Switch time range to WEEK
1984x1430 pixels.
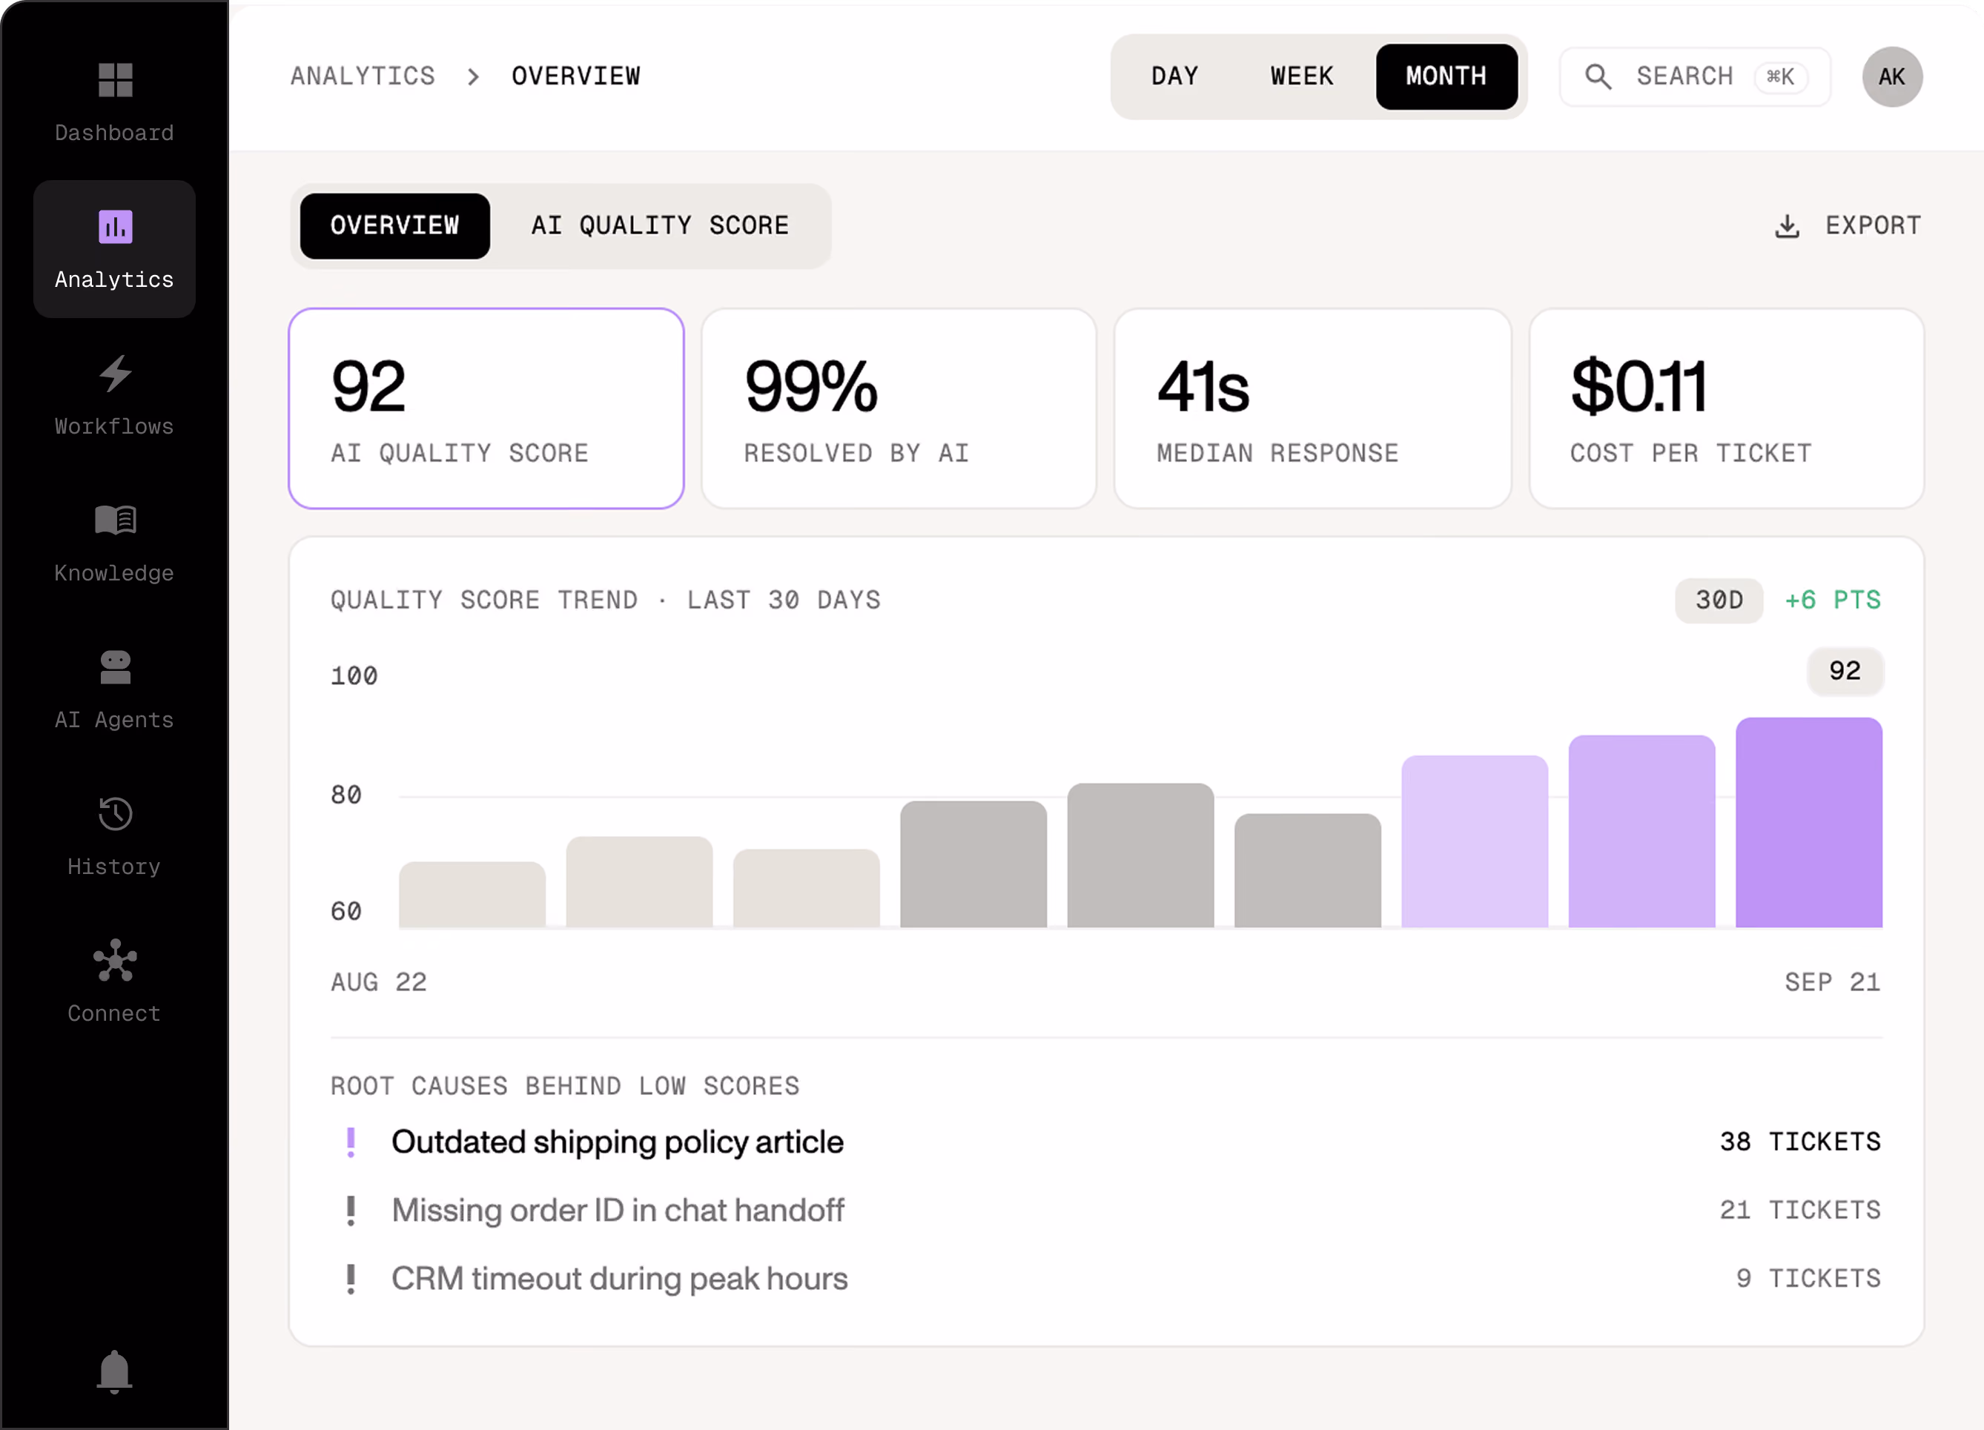(x=1302, y=77)
